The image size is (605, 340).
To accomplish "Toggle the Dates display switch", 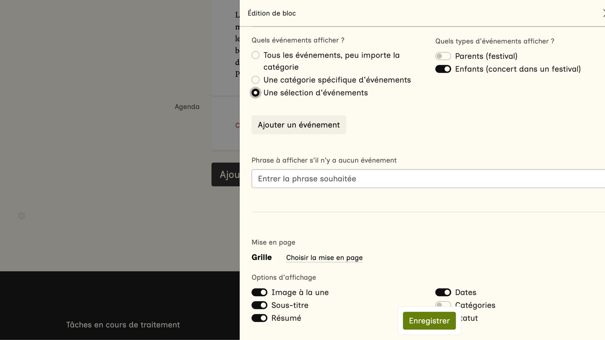I will pos(443,292).
